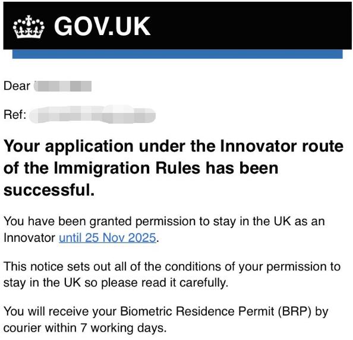Click the word 'successful.' in heading
The height and width of the screenshot is (340, 353).
49,190
